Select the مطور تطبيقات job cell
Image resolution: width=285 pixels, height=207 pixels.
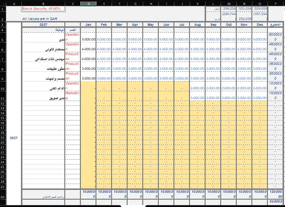pos(43,67)
